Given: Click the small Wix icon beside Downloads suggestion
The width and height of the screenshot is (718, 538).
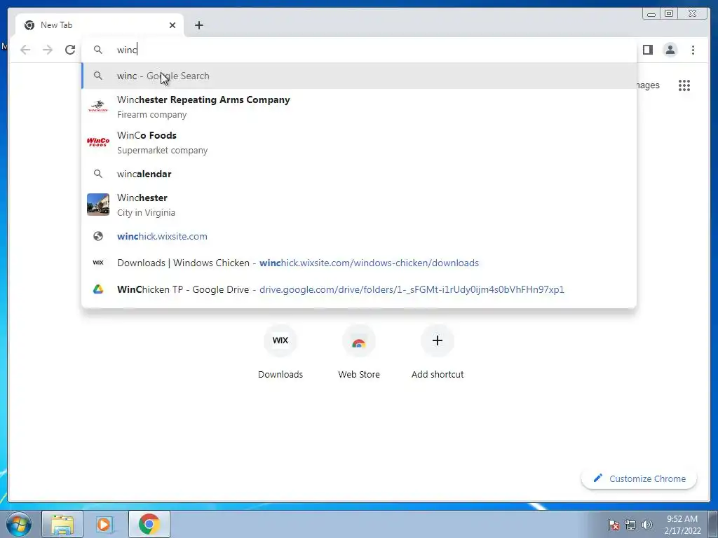Looking at the screenshot, I should (x=98, y=263).
